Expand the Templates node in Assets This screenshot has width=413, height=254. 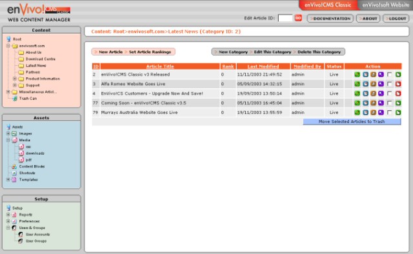(x=8, y=179)
